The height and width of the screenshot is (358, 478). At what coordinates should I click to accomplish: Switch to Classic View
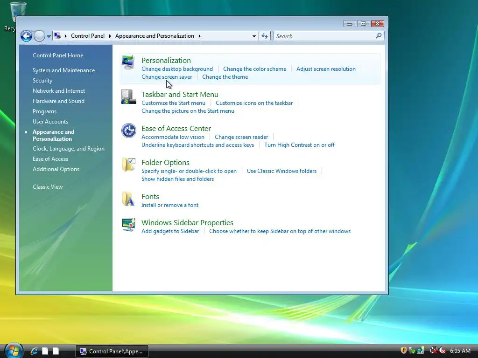[48, 187]
